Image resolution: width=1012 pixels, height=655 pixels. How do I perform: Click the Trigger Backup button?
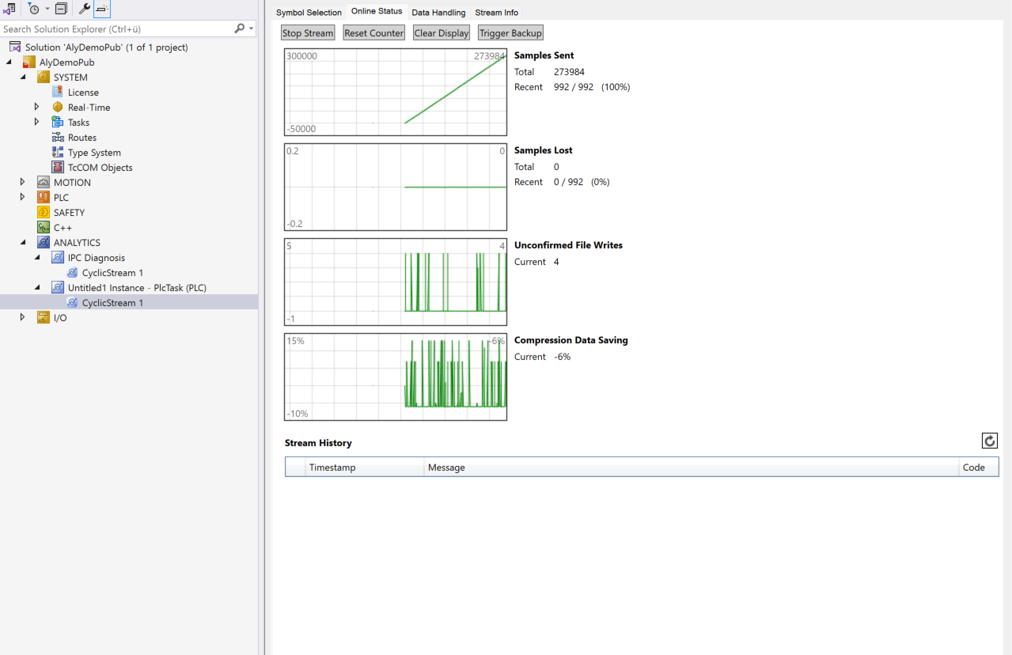click(510, 33)
